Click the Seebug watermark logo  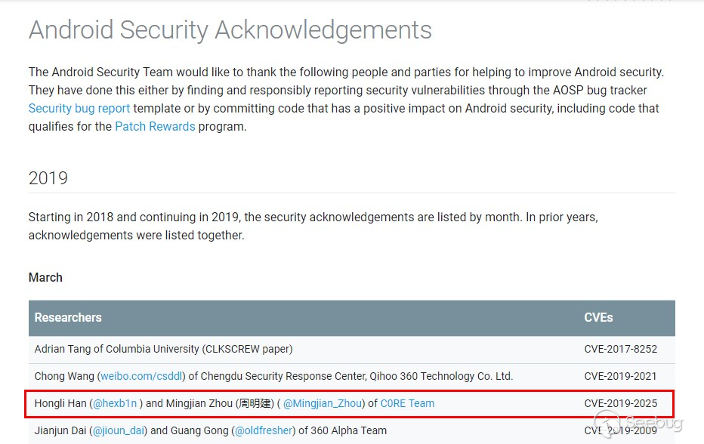(x=640, y=424)
